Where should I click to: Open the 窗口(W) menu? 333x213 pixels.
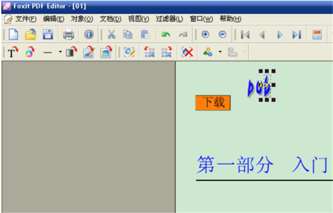coord(201,19)
